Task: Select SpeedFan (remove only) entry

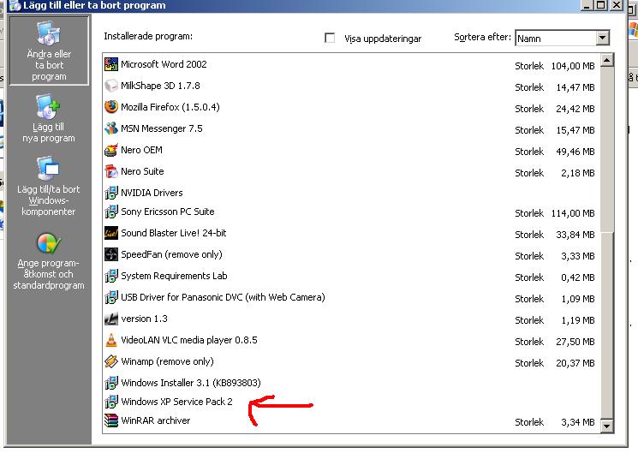Action: point(352,254)
